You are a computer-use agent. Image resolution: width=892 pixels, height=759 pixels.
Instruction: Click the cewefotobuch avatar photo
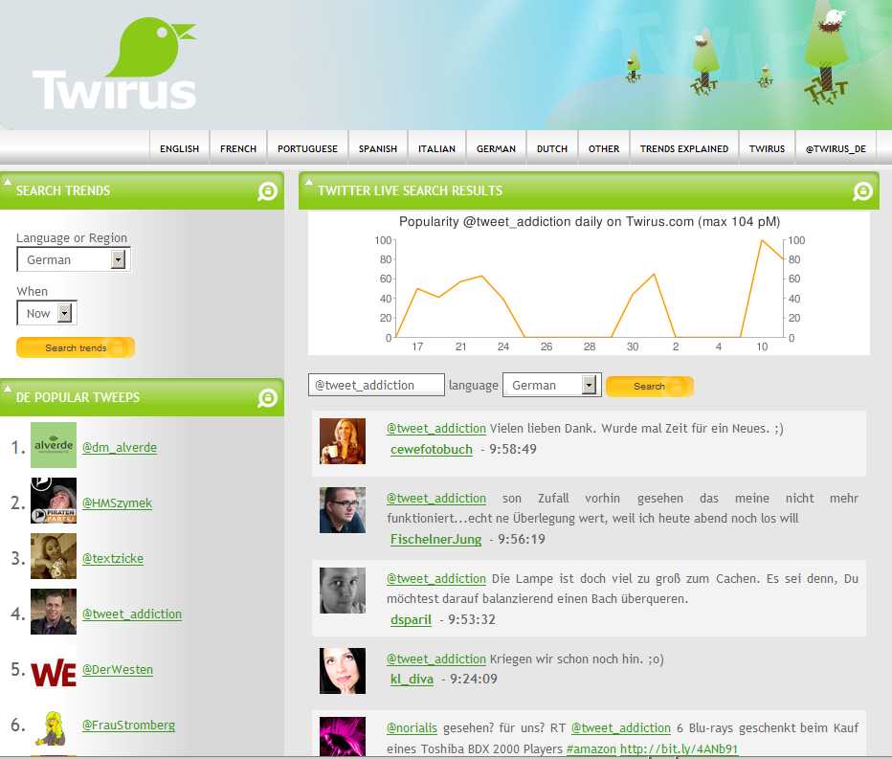pos(343,441)
